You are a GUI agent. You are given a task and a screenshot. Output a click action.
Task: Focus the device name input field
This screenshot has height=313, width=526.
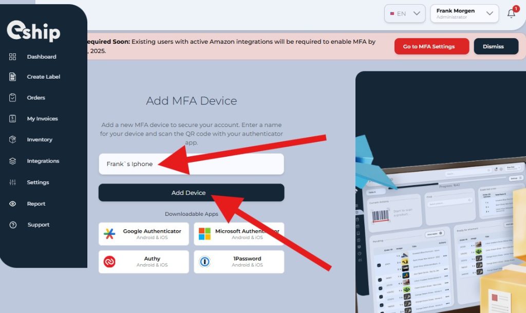(x=191, y=164)
